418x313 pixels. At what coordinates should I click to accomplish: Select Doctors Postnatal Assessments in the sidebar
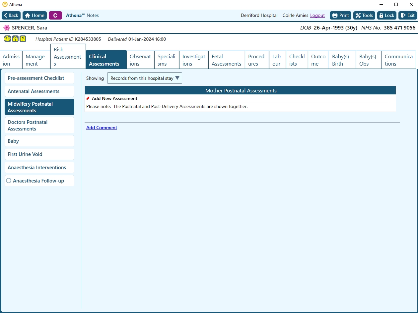39,125
